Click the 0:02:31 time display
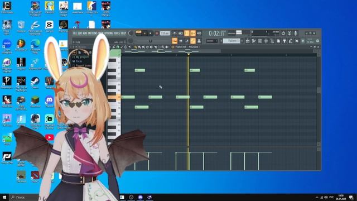Viewport: 357px width, 201px height. [217, 33]
